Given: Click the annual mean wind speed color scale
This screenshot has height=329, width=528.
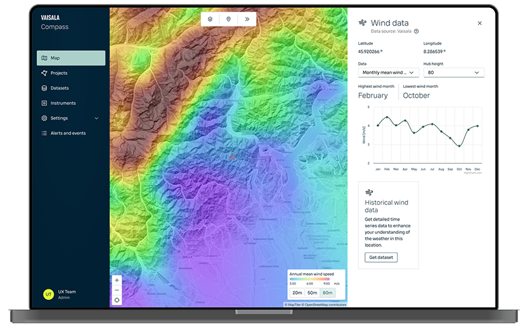Looking at the screenshot, I should (x=310, y=279).
